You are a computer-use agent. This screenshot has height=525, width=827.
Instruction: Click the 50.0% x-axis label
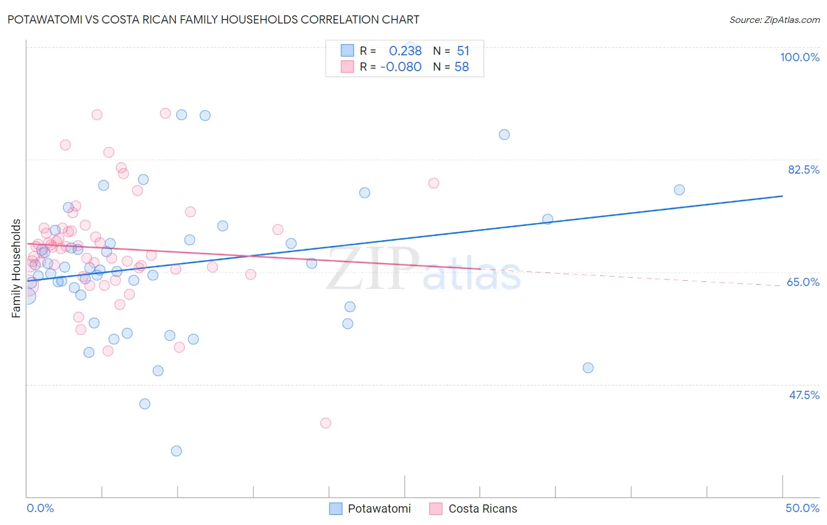[802, 508]
